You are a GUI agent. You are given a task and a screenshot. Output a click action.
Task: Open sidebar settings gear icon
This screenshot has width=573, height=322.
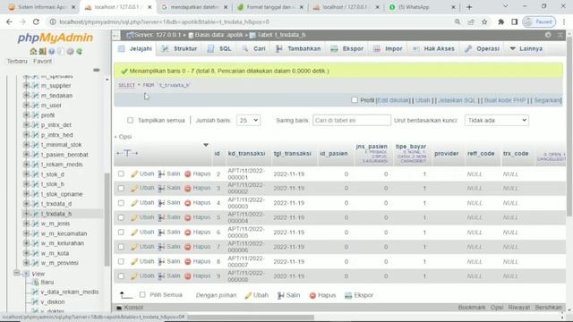[x=70, y=52]
